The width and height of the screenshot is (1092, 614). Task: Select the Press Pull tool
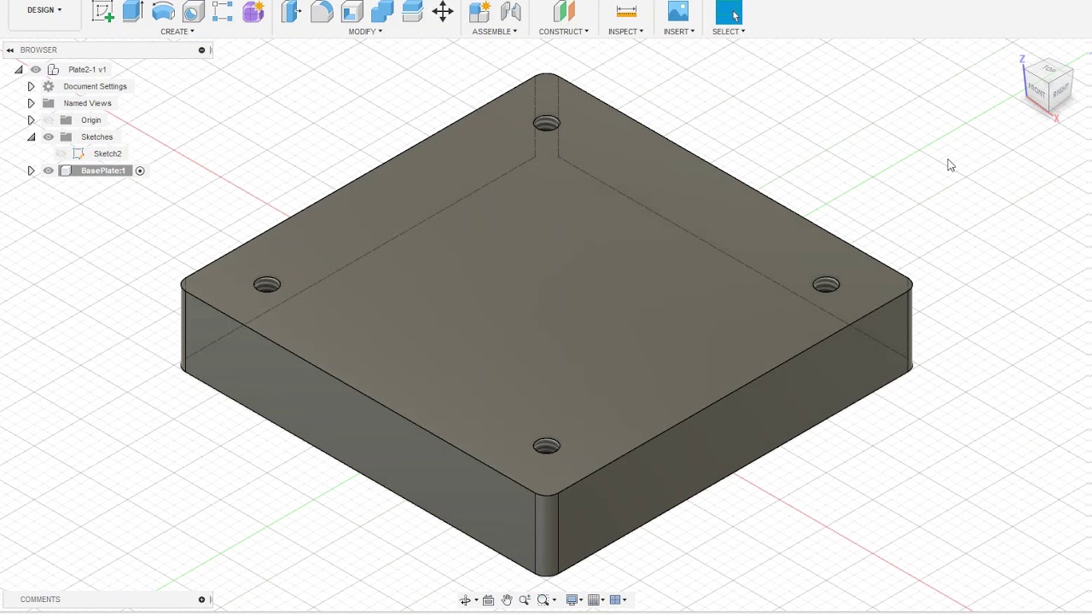[x=291, y=11]
